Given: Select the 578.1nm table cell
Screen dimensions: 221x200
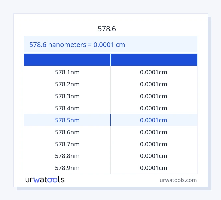Looking at the screenshot, I should coord(67,72).
